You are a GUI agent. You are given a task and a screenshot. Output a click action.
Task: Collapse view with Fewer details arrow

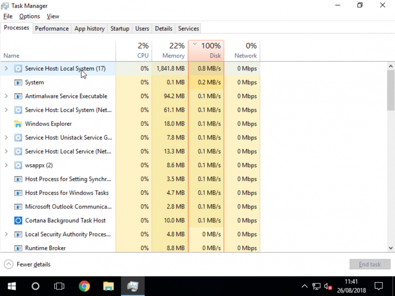9,264
